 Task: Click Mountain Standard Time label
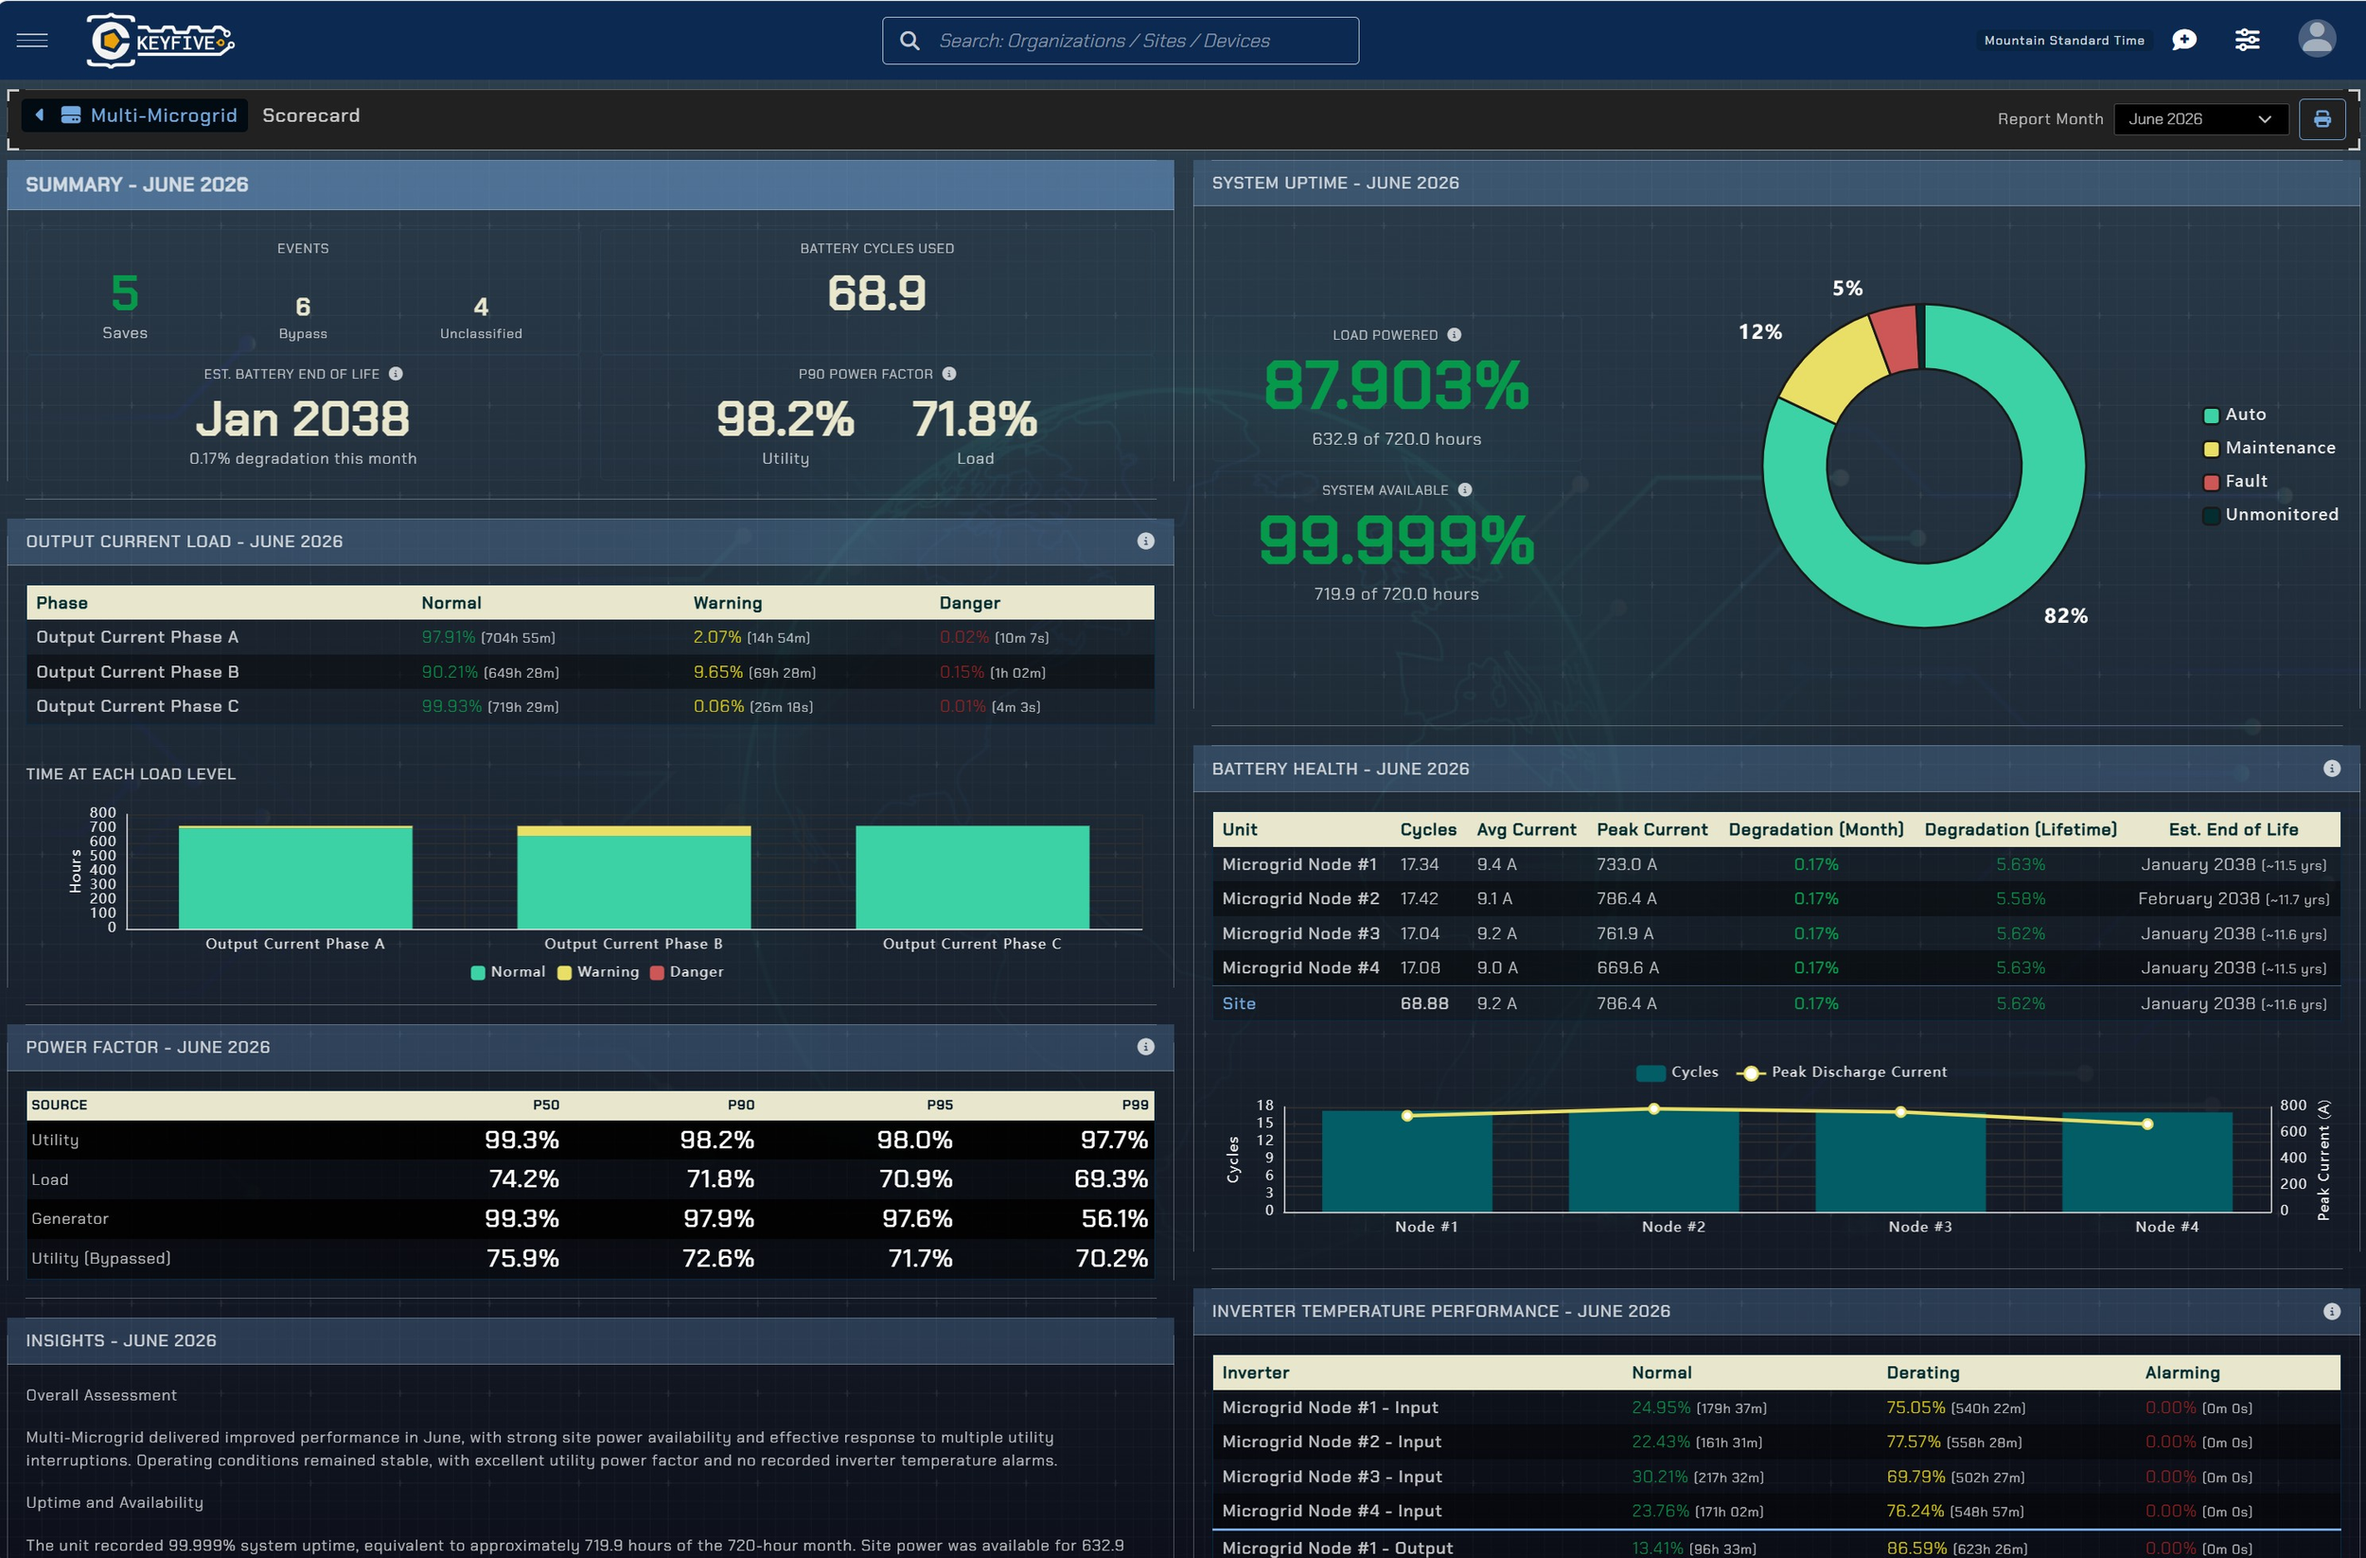[x=2064, y=41]
